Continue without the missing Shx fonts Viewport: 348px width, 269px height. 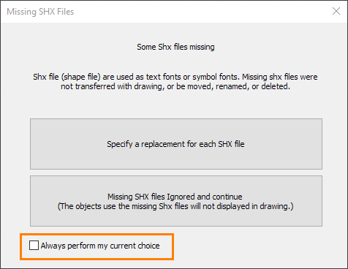tap(176, 201)
